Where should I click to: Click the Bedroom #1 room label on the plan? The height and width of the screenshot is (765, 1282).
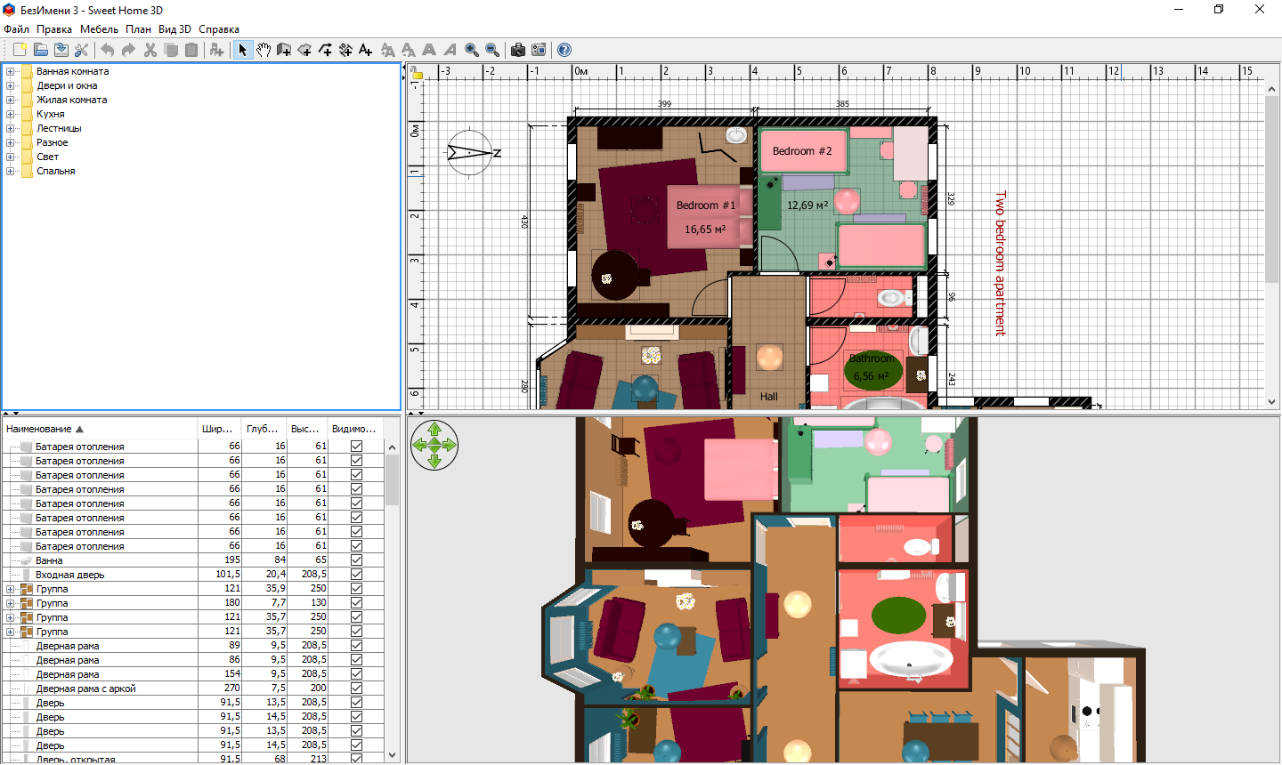coord(705,205)
